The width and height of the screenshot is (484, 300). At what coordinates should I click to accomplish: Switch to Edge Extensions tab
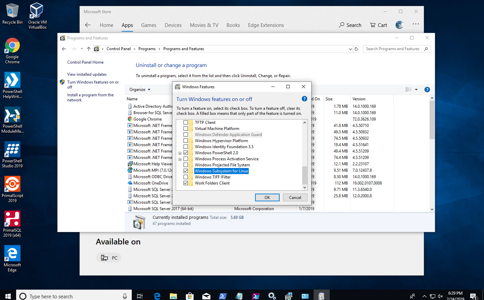click(x=266, y=25)
